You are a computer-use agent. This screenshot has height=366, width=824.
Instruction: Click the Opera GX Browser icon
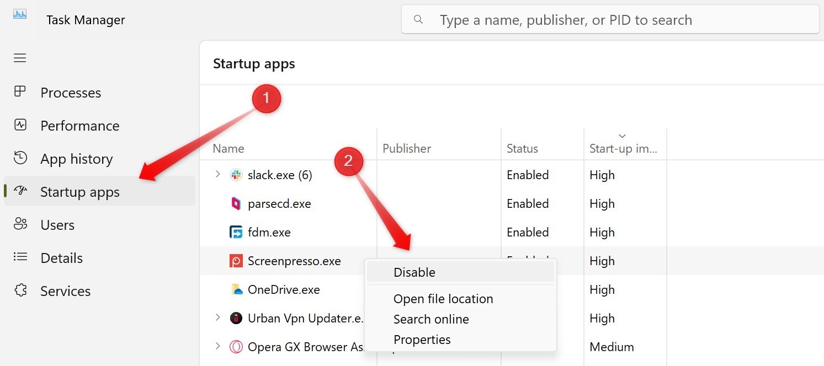(236, 347)
